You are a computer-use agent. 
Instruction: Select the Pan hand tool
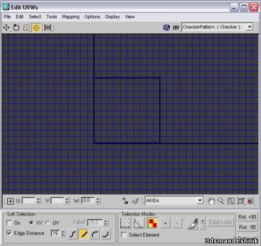[x=211, y=201]
